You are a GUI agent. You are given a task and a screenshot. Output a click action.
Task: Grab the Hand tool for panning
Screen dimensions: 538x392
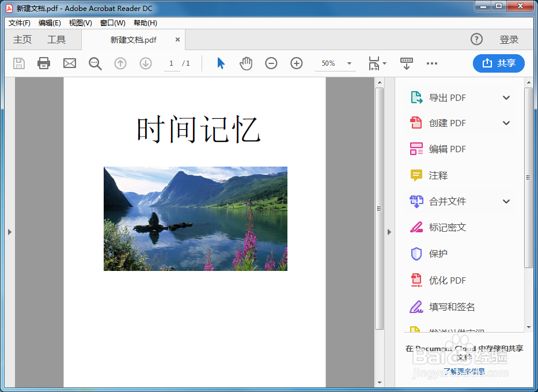coord(246,63)
